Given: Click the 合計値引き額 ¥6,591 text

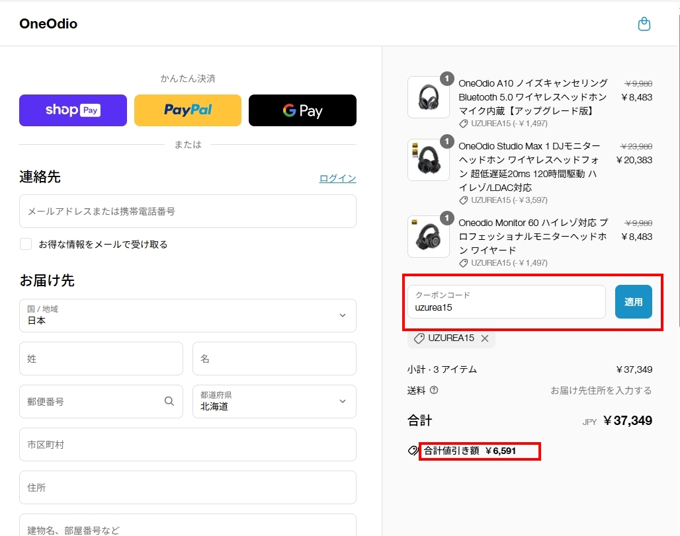Looking at the screenshot, I should click(470, 451).
